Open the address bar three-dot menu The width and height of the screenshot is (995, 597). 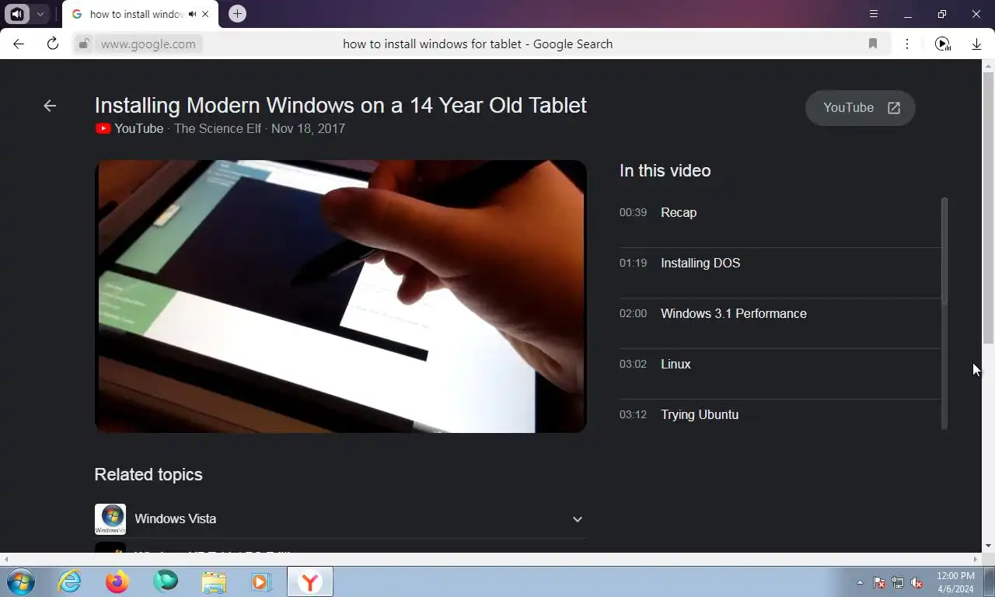pyautogui.click(x=907, y=44)
